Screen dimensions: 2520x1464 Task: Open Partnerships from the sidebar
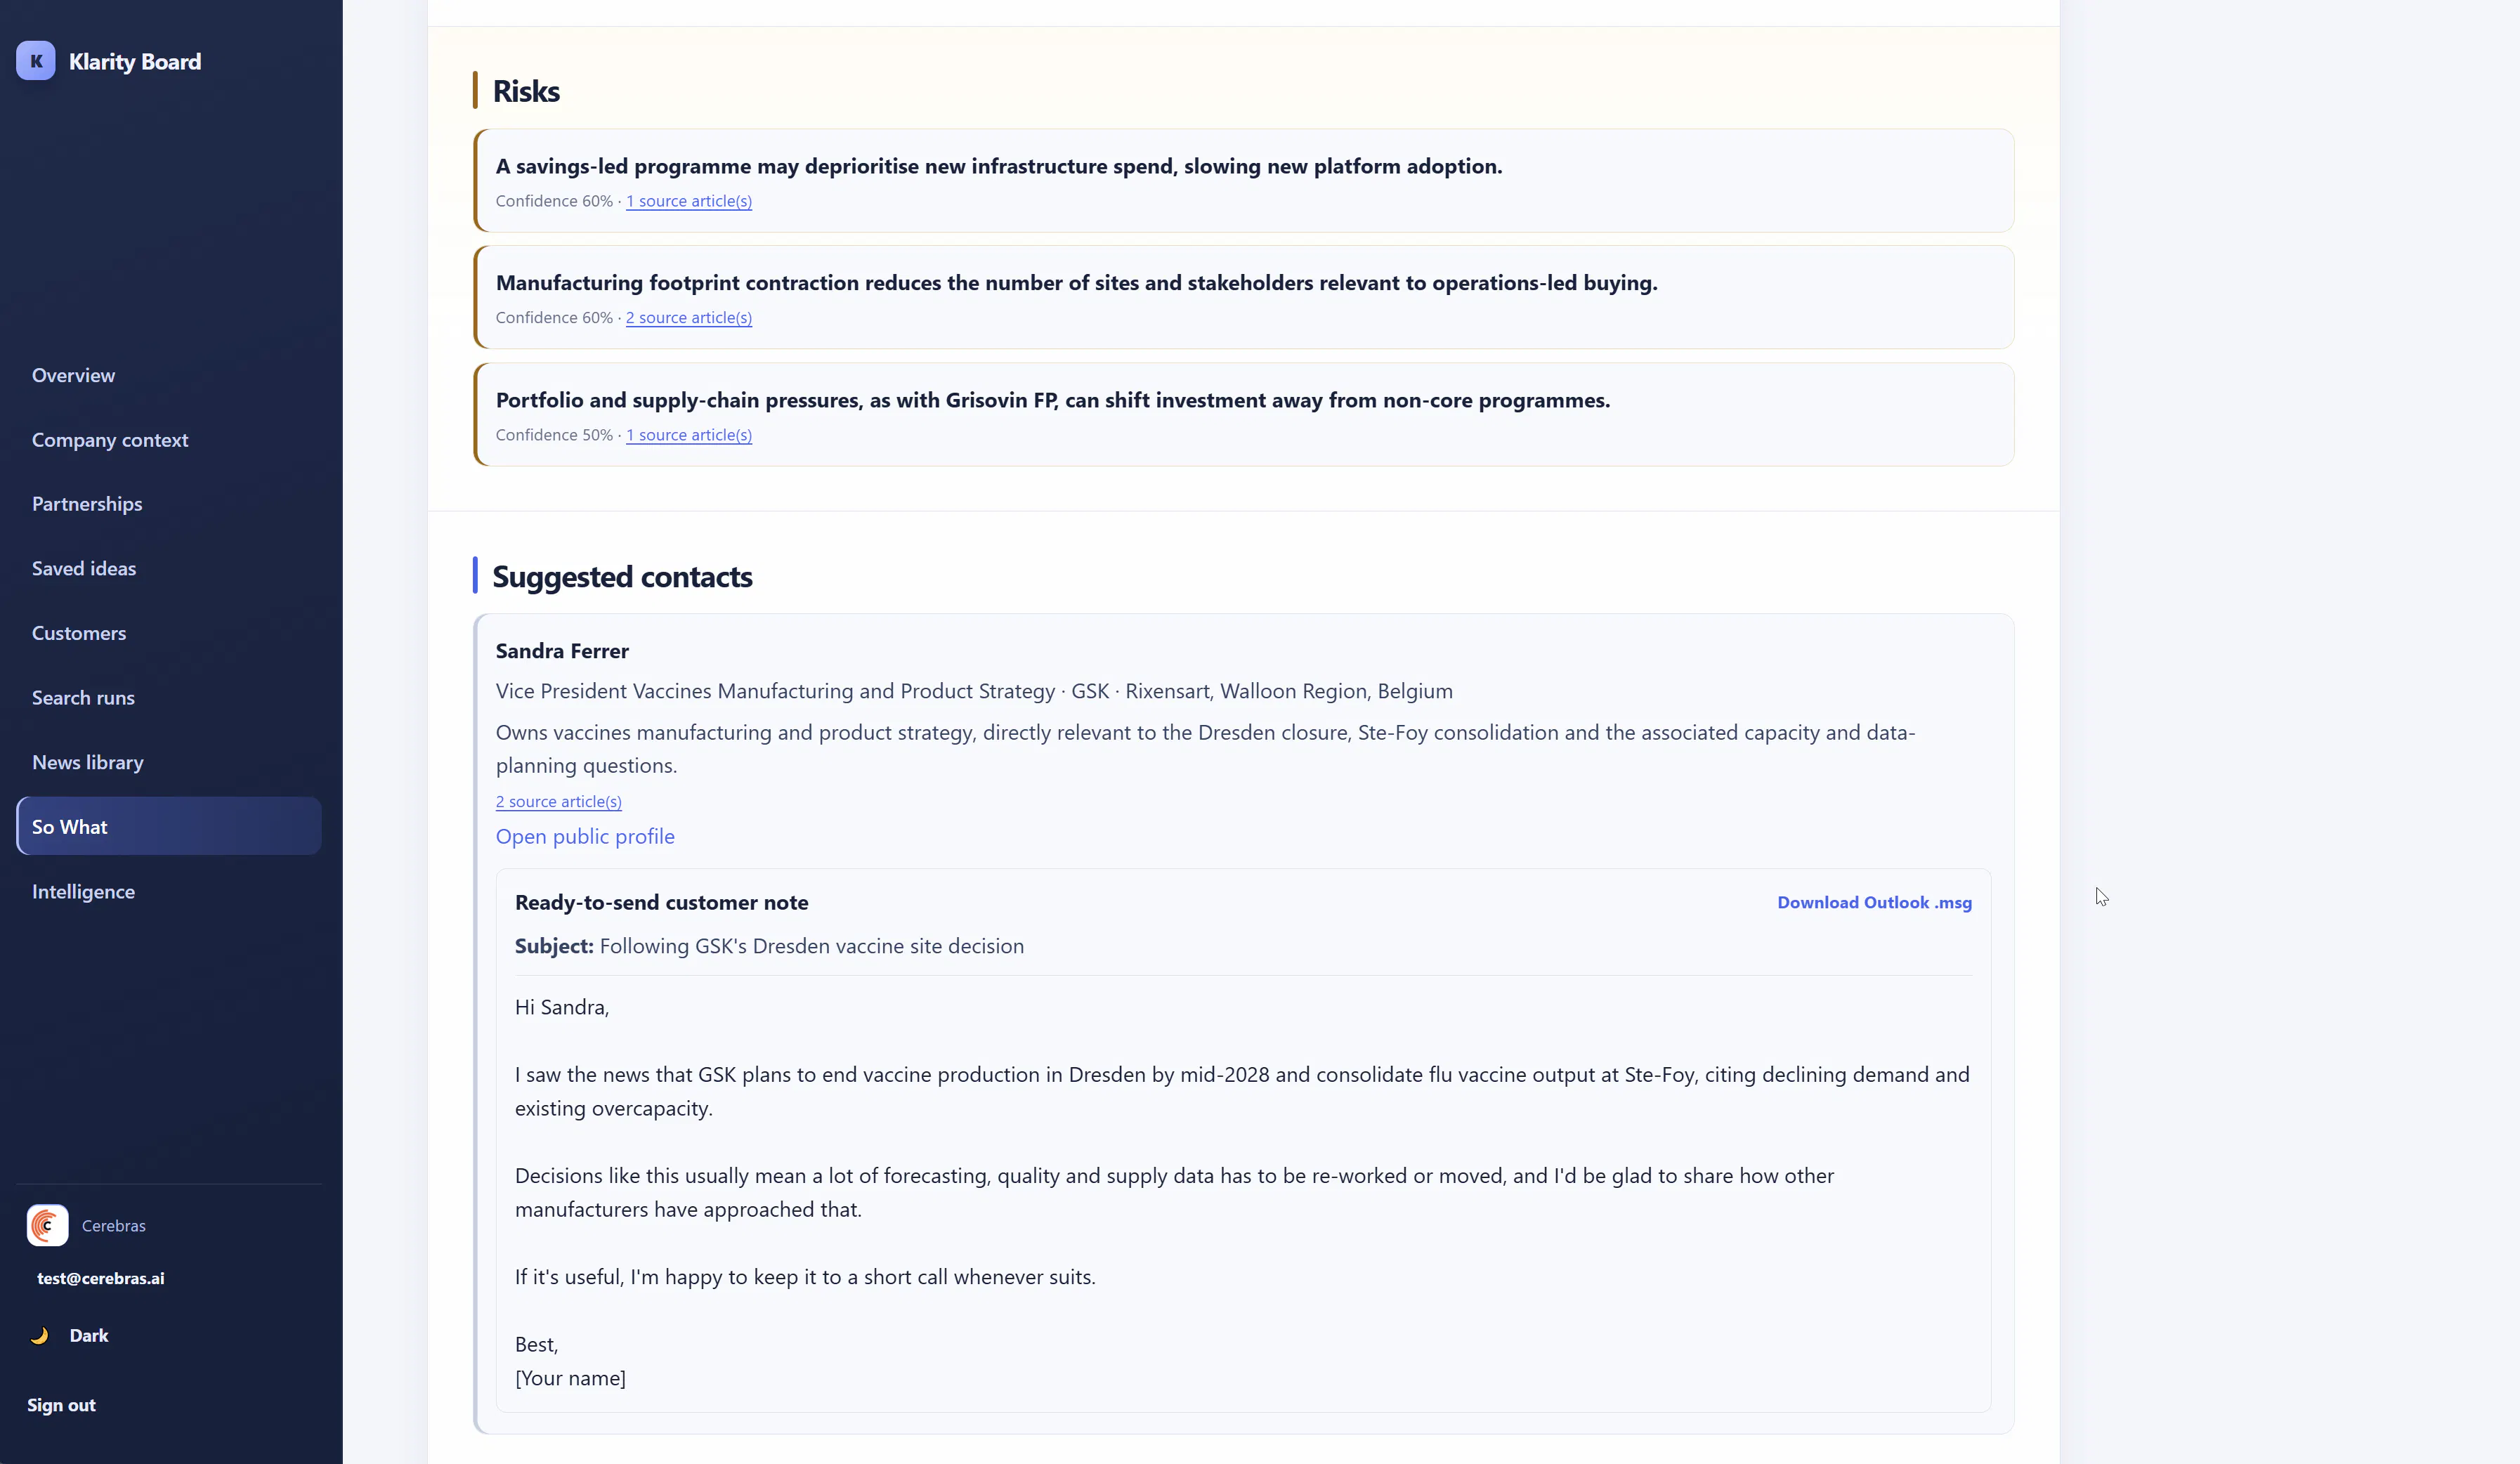point(87,504)
